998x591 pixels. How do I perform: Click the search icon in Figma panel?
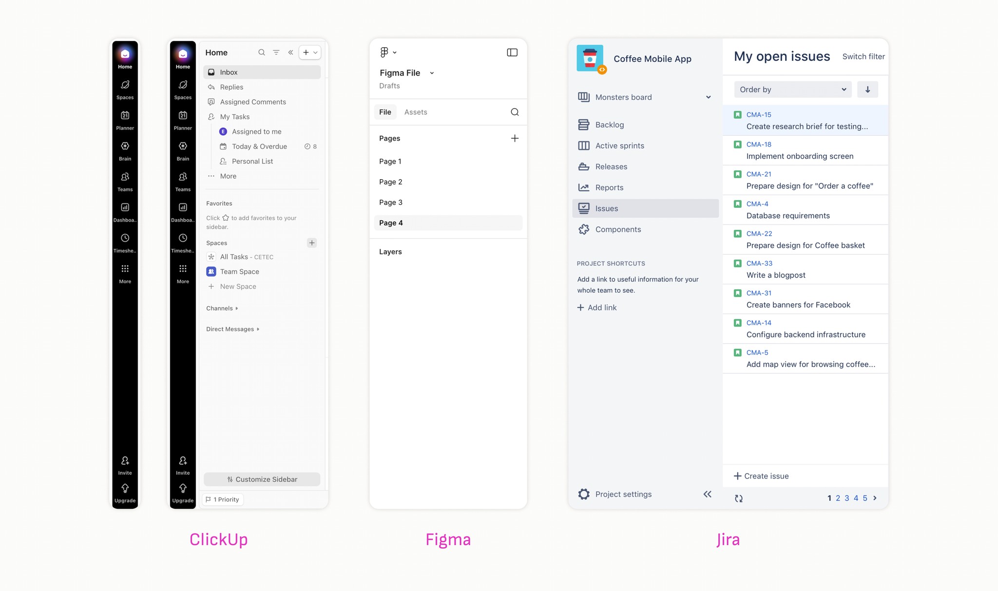(x=515, y=112)
